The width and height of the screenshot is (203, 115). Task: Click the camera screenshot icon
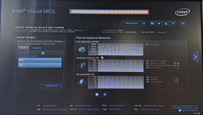click(152, 23)
